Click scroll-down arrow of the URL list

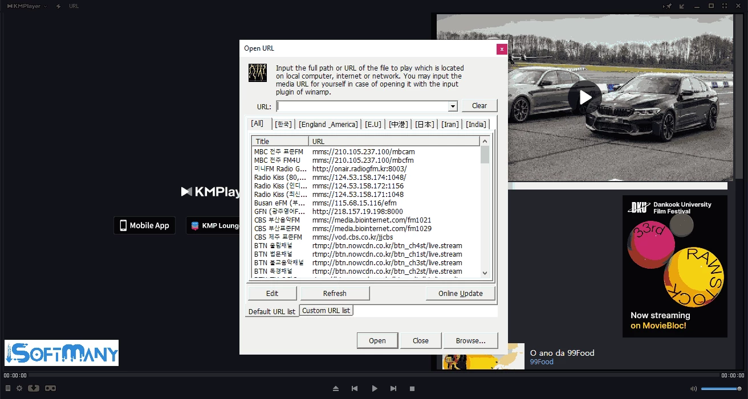485,273
